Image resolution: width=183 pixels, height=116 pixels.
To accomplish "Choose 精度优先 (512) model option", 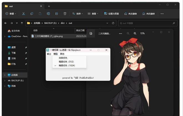I will click(x=69, y=62).
